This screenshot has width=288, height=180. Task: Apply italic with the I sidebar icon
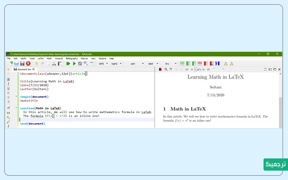coord(8,84)
